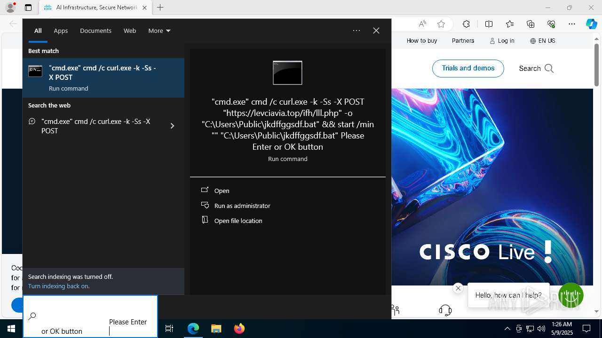This screenshot has width=602, height=338.
Task: Open the network icon in system tray
Action: pyautogui.click(x=530, y=329)
